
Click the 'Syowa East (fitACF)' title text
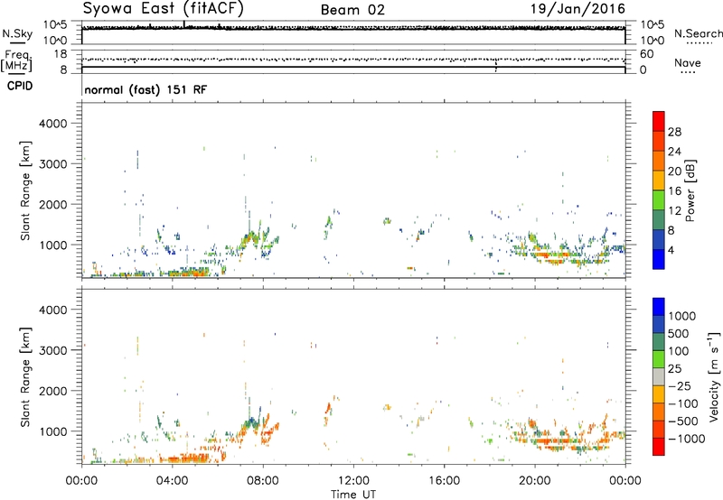pos(163,8)
